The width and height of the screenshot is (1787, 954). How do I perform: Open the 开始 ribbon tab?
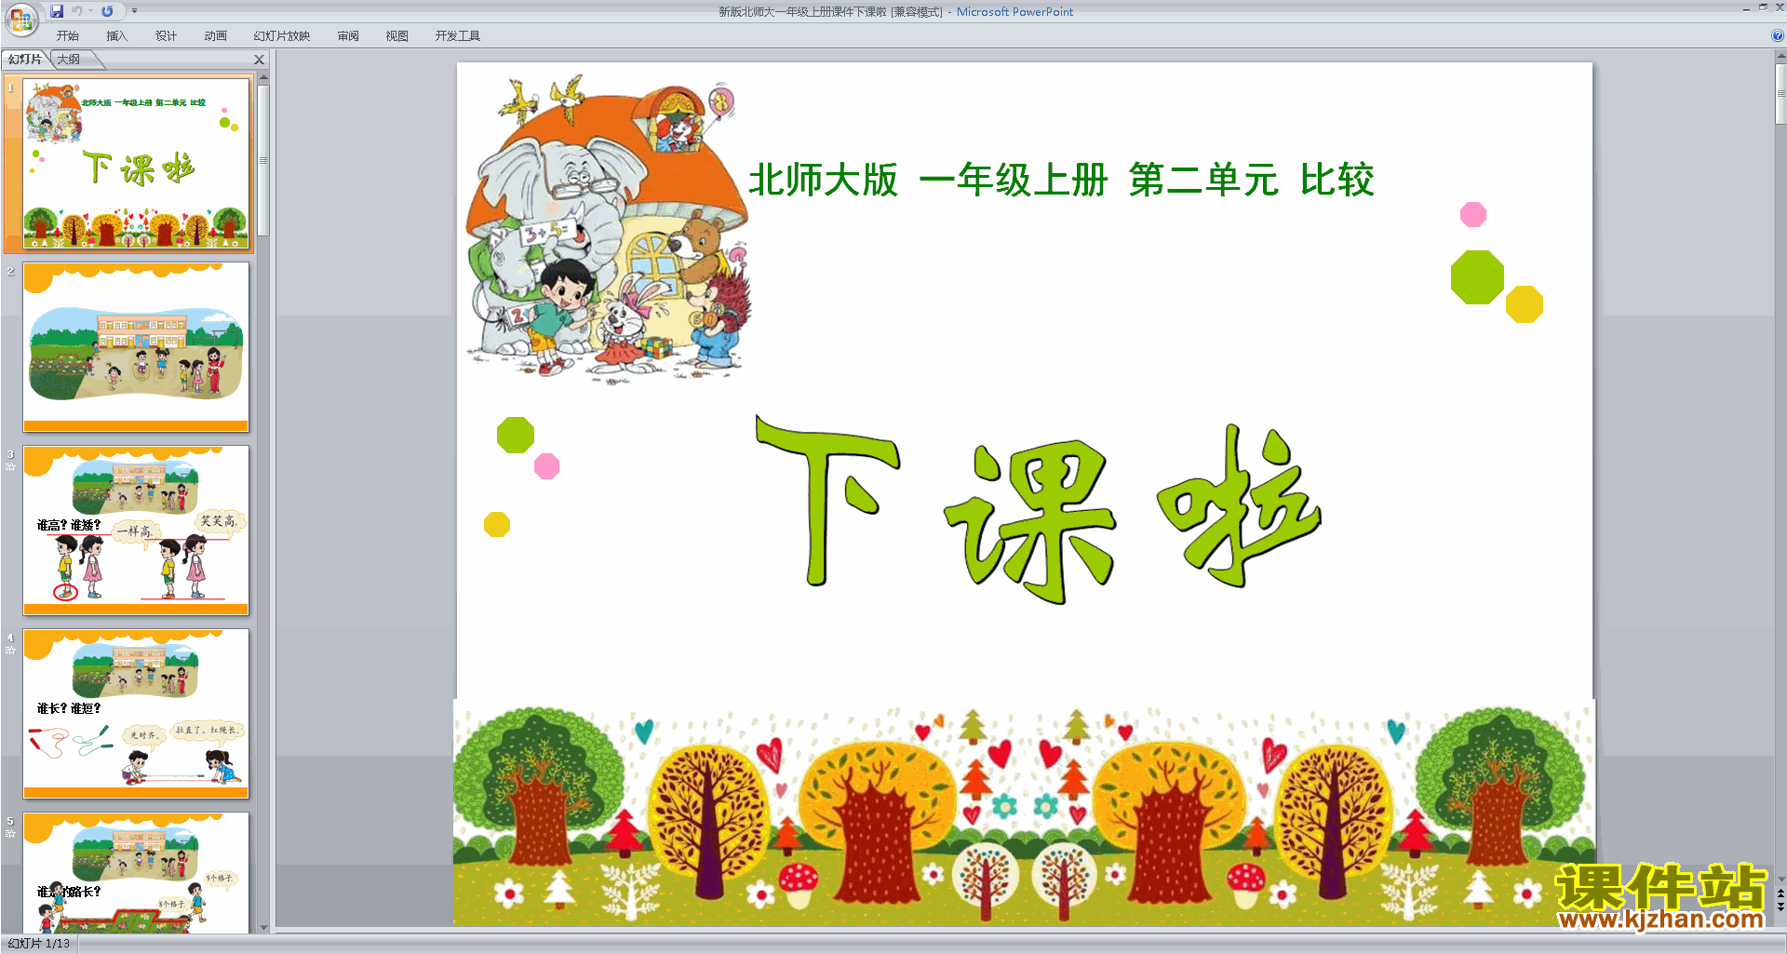[68, 36]
